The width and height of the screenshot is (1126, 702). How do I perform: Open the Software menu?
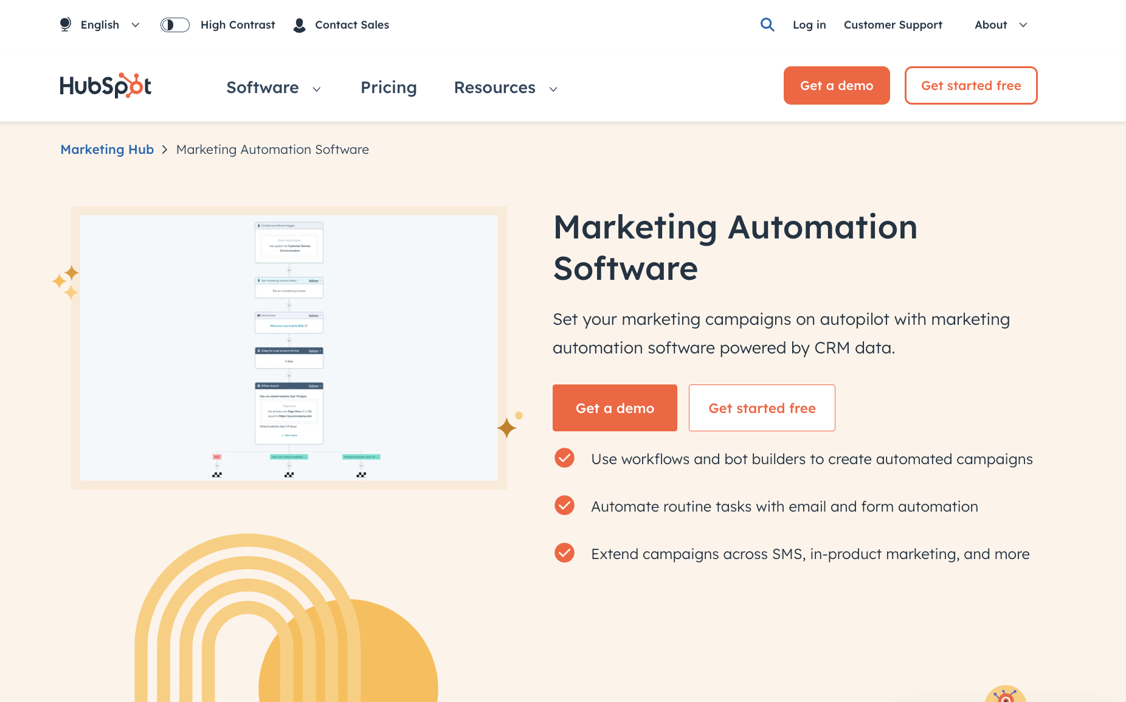click(x=263, y=88)
